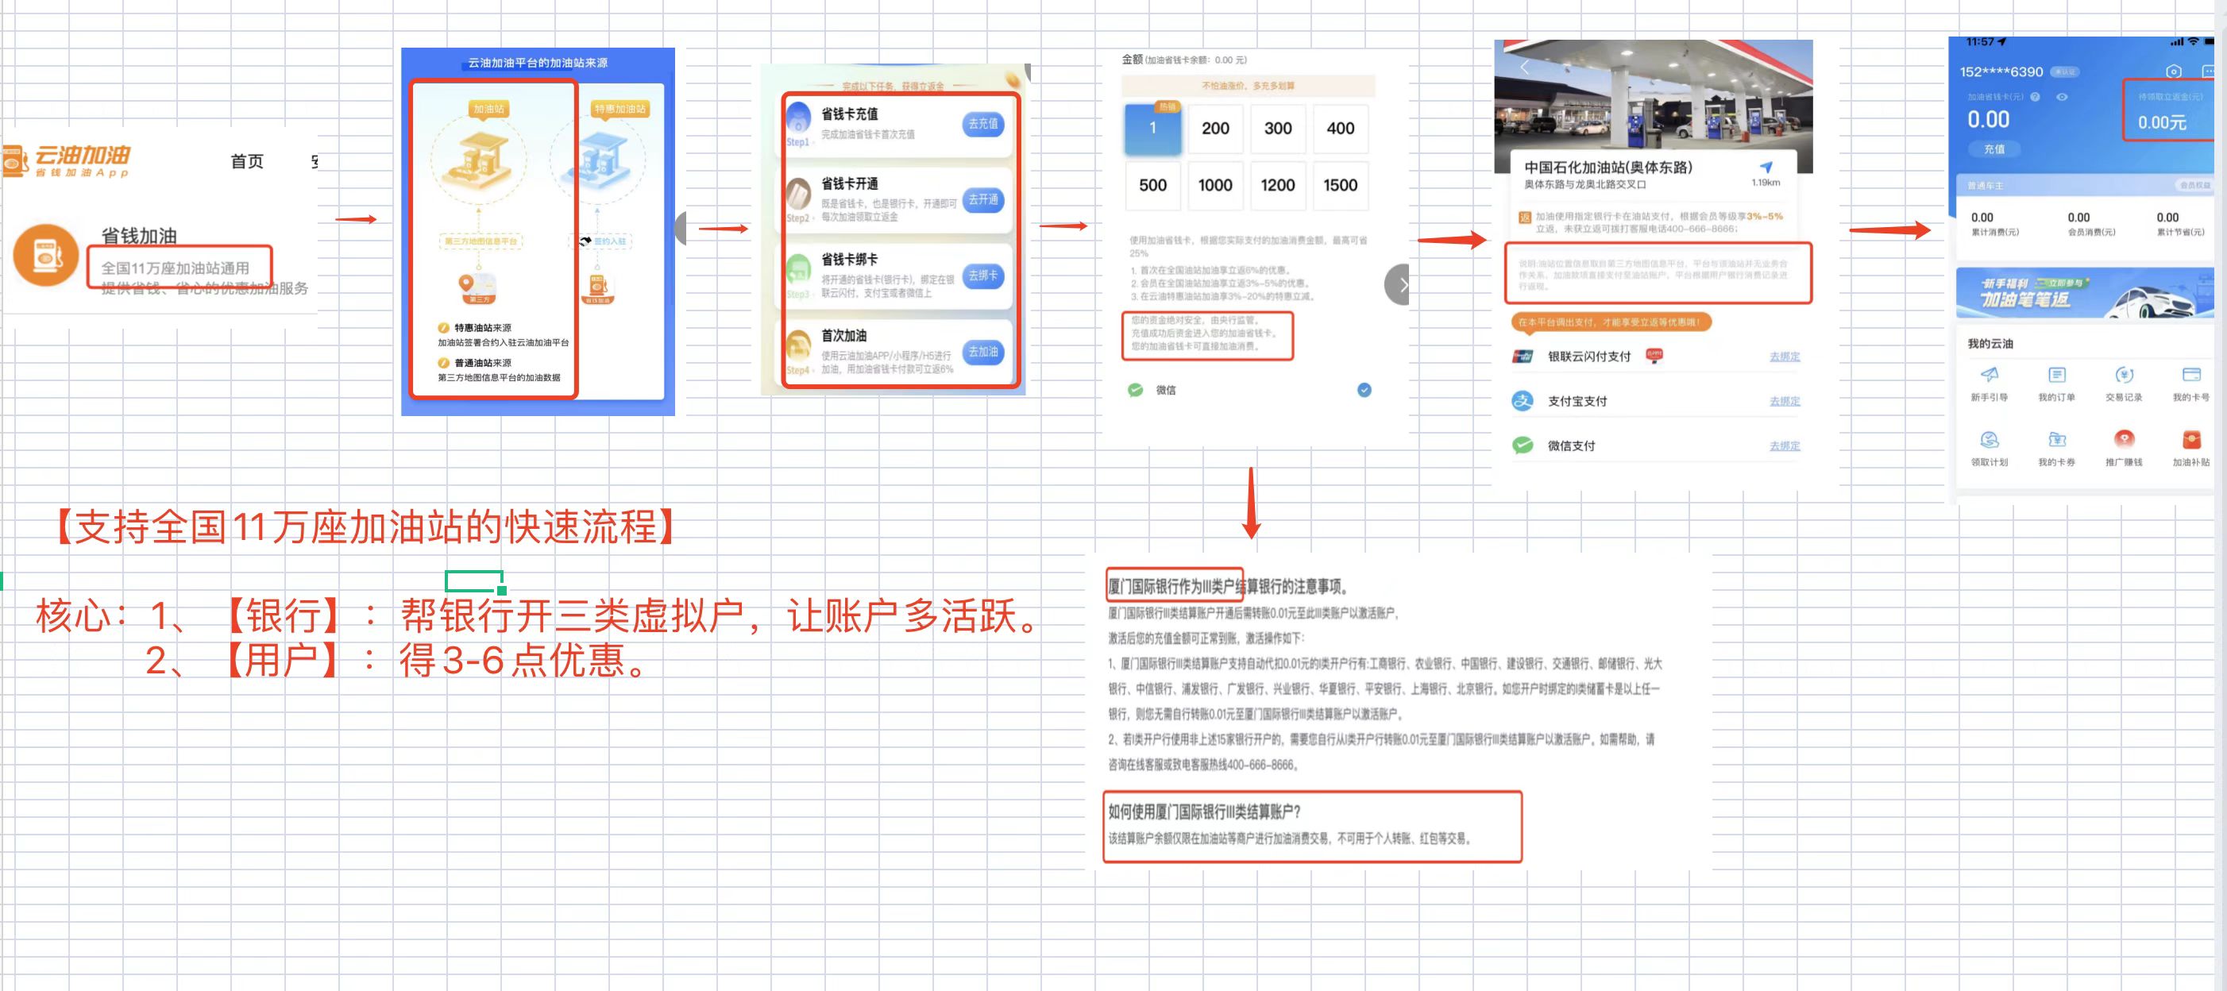
Task: Toggle the 微信 payment checkmark
Action: pos(1364,390)
